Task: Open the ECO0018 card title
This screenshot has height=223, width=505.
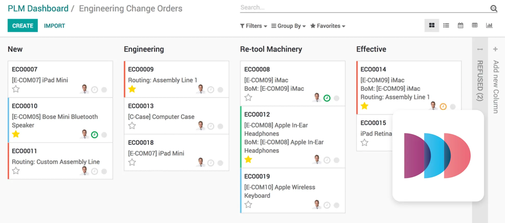Action: tap(141, 142)
